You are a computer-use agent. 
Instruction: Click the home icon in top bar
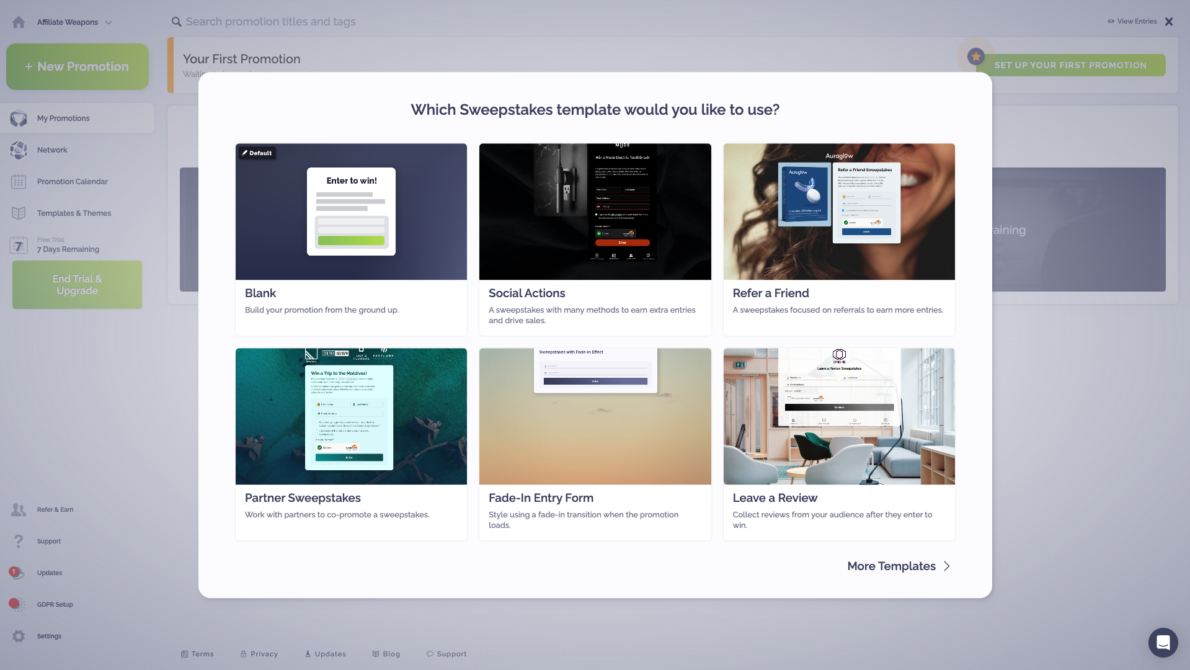tap(19, 22)
